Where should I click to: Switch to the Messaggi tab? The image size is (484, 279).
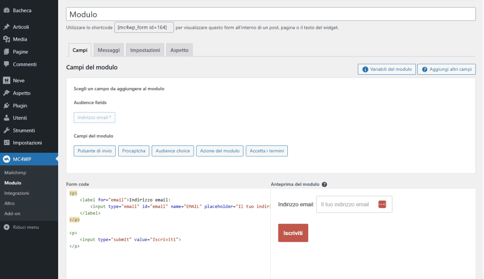pos(109,50)
